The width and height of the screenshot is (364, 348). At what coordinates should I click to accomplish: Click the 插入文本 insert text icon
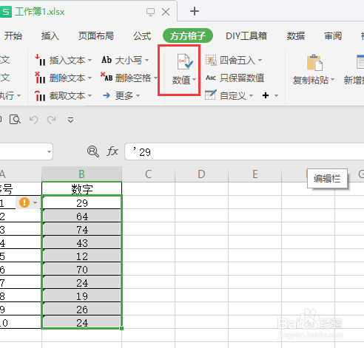click(x=40, y=60)
